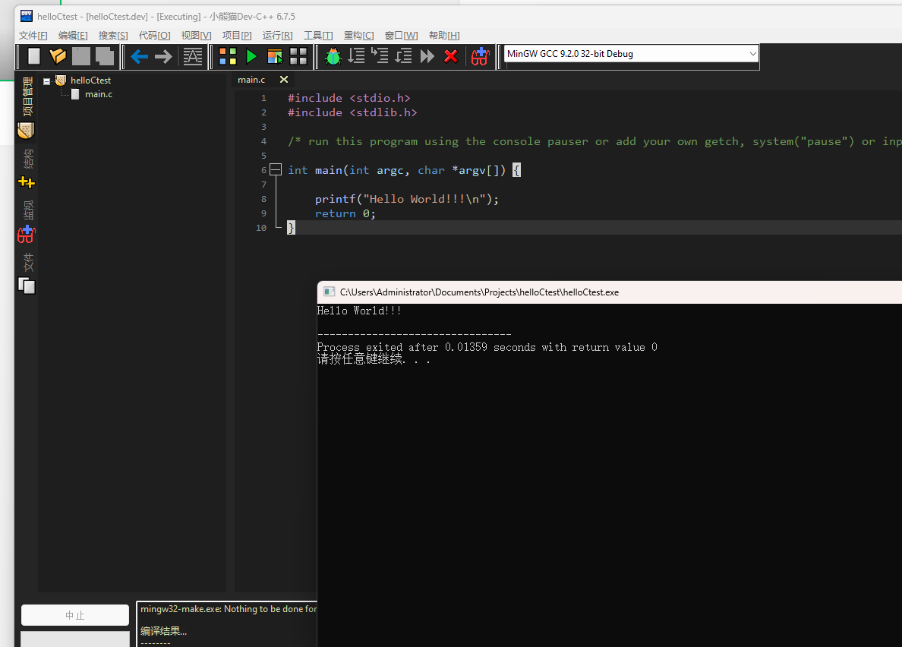
Task: Click the Open file folder icon
Action: [58, 56]
